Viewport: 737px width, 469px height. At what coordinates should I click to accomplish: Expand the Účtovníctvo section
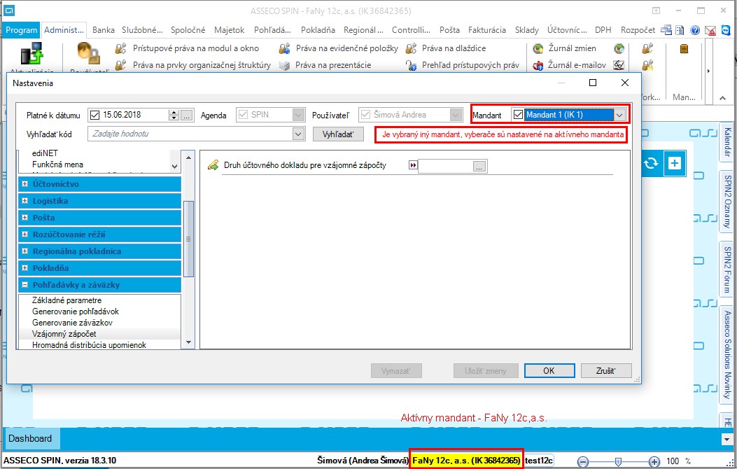coord(25,184)
